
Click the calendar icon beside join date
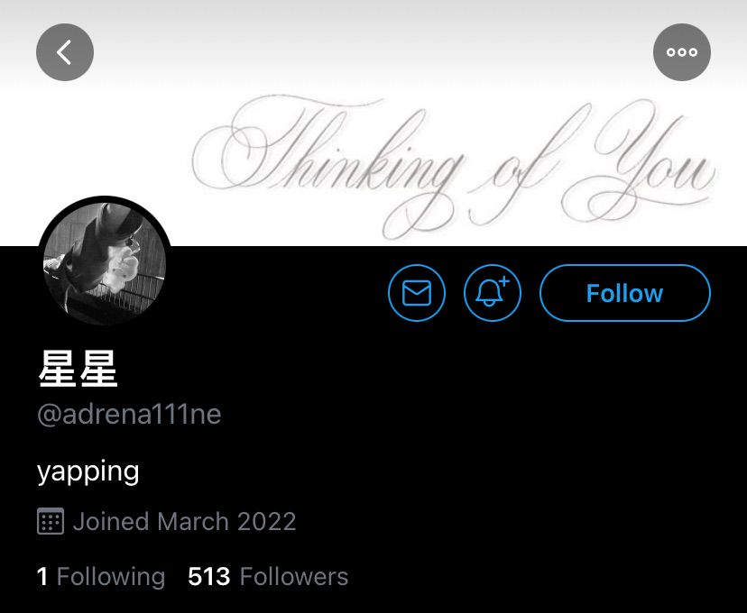[51, 521]
